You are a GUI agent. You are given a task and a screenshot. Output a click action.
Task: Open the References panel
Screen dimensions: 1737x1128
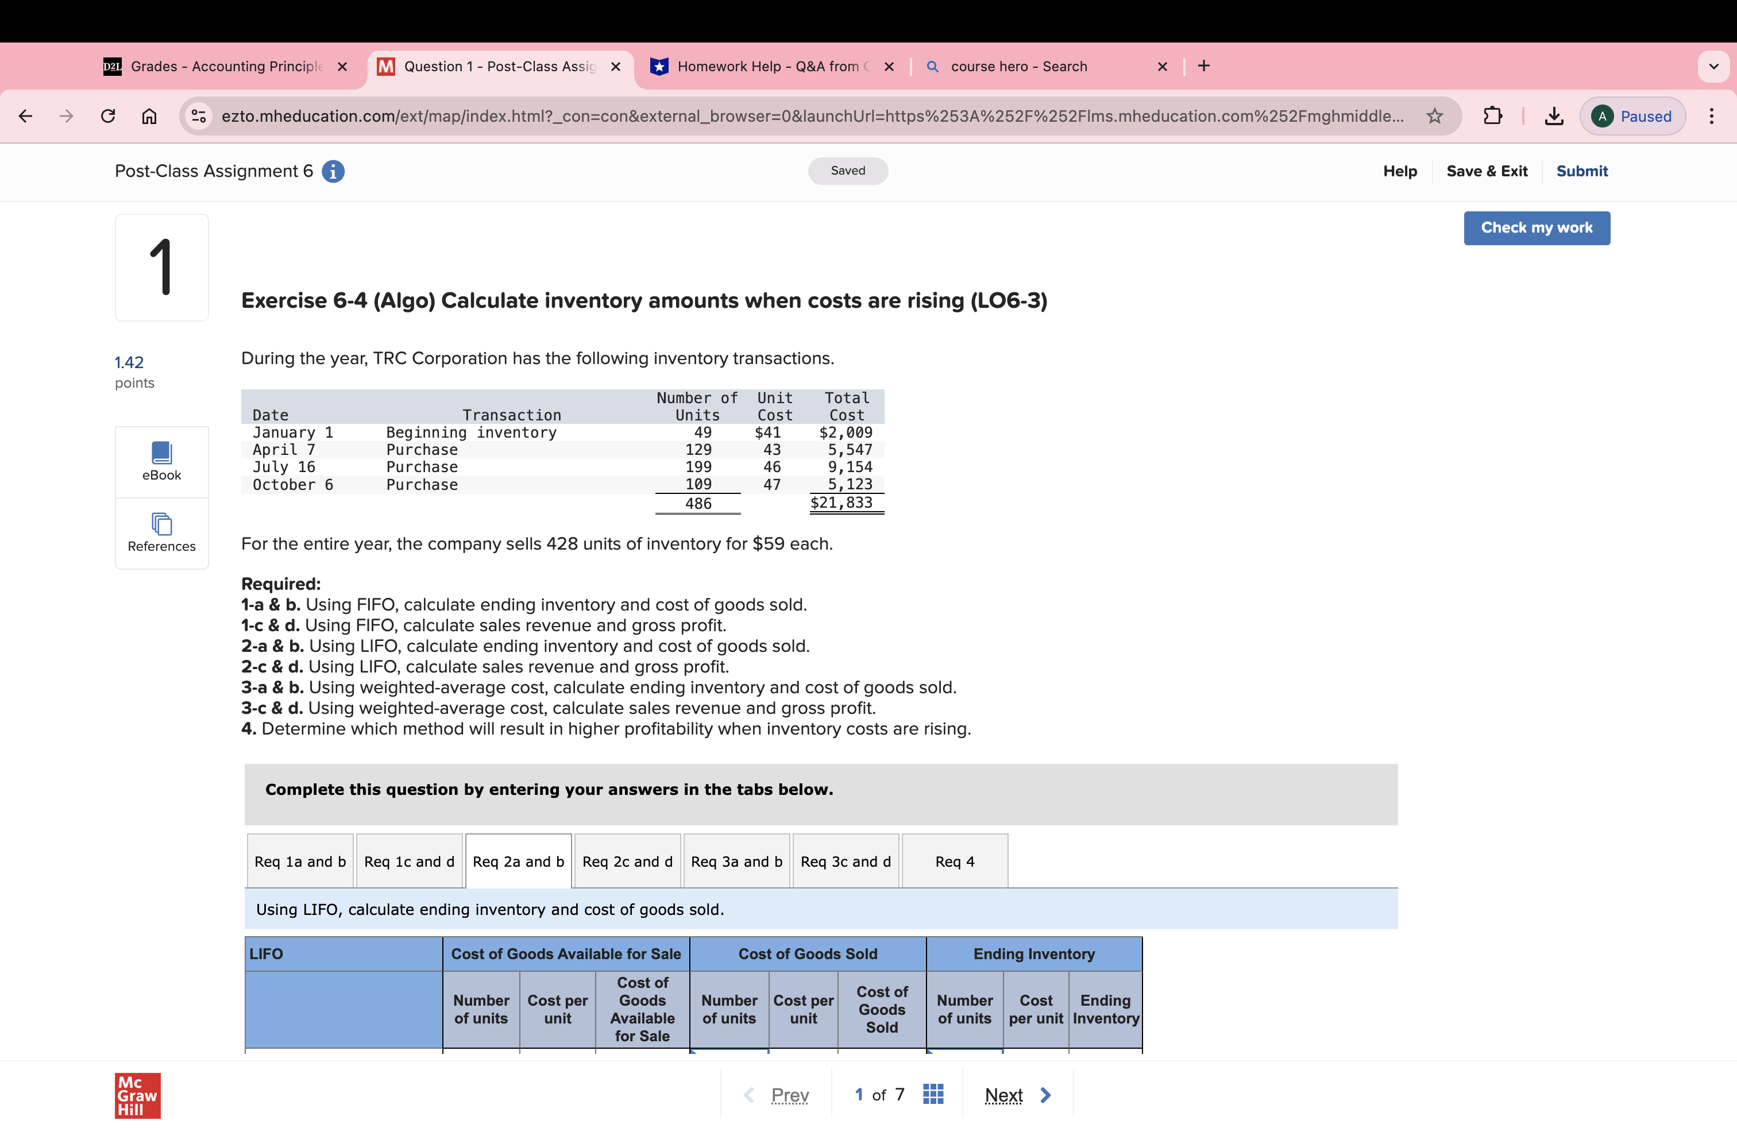[x=161, y=532]
